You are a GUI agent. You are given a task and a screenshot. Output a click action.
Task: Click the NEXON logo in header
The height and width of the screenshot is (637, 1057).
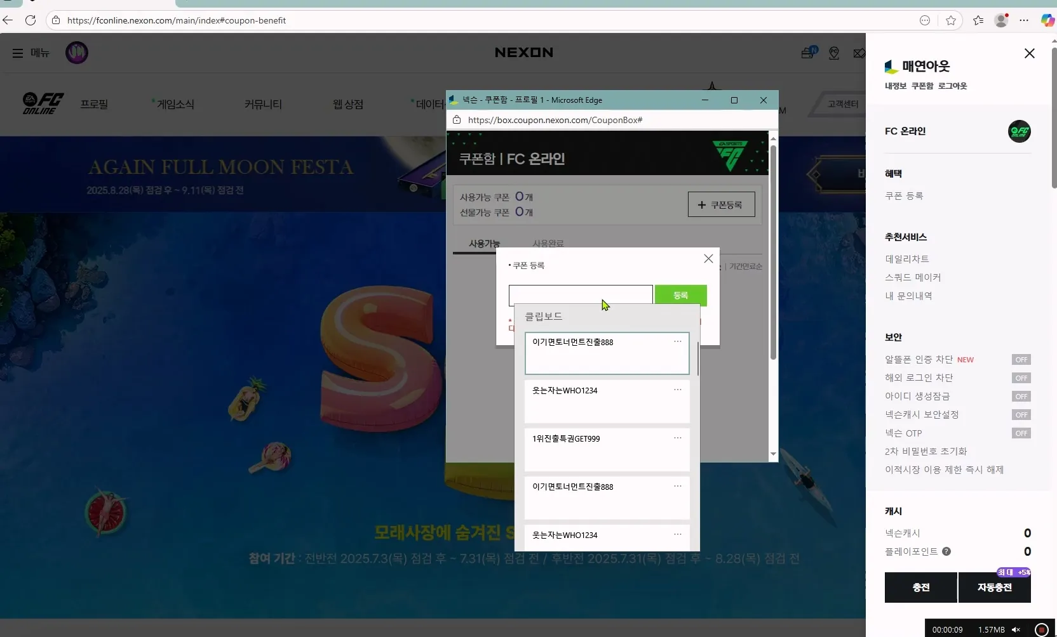point(524,53)
